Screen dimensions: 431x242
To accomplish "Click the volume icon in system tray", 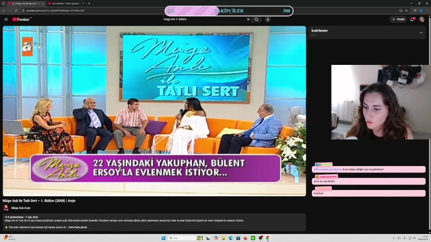I will (415, 238).
